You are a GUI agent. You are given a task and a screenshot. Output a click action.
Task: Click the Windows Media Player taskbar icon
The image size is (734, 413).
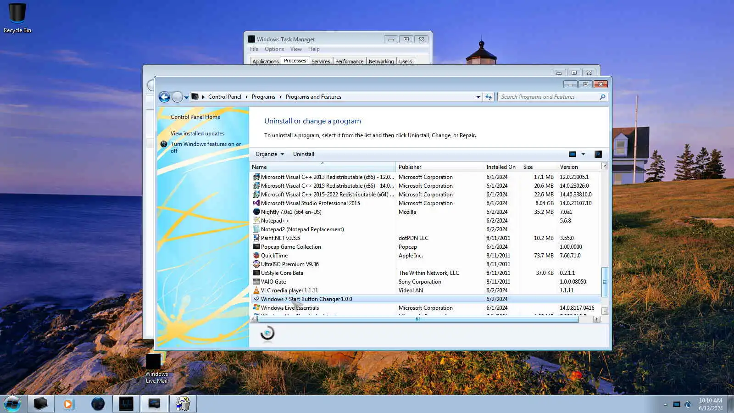(68, 404)
